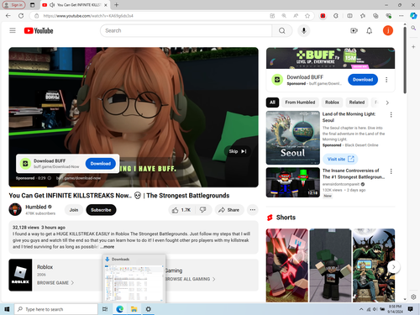Image resolution: width=420 pixels, height=315 pixels.
Task: Open Windows Start menu
Action: (7, 309)
